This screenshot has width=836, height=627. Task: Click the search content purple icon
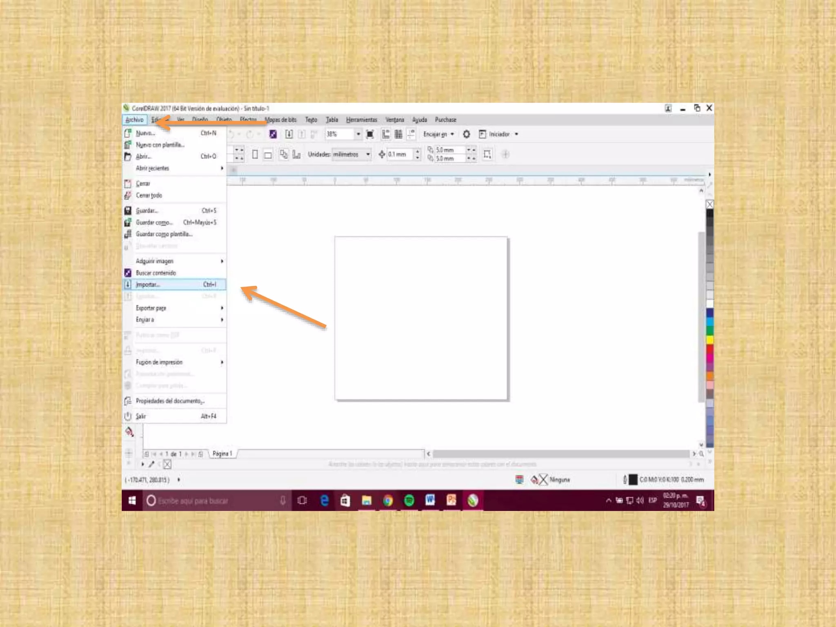tap(273, 134)
